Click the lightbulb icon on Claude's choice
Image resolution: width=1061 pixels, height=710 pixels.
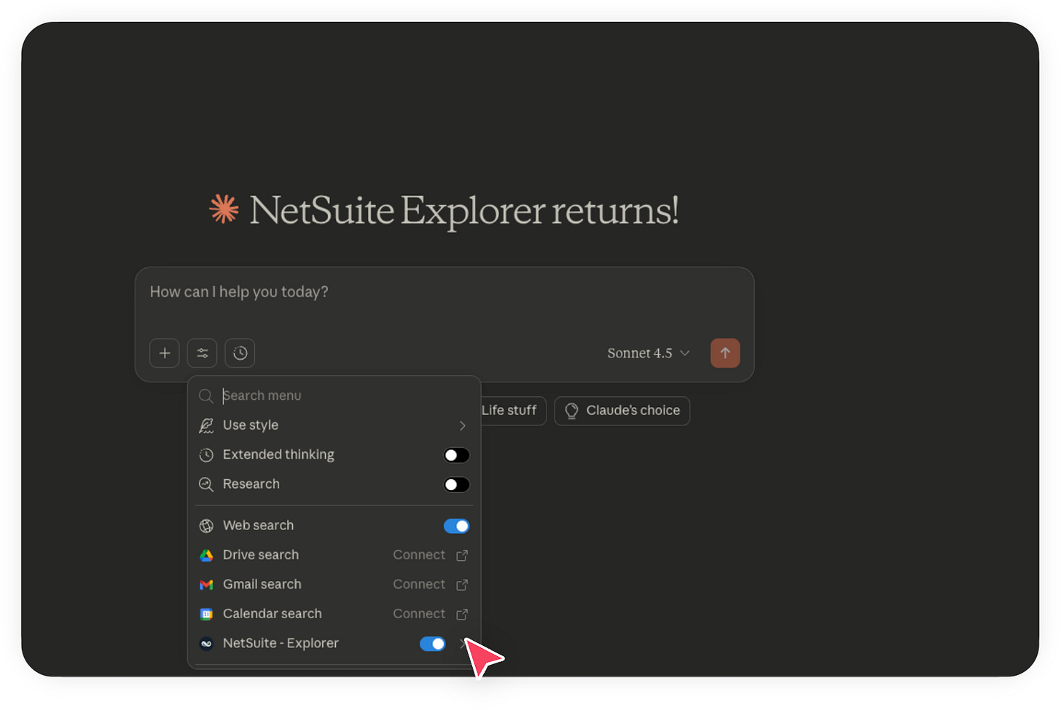click(x=571, y=411)
